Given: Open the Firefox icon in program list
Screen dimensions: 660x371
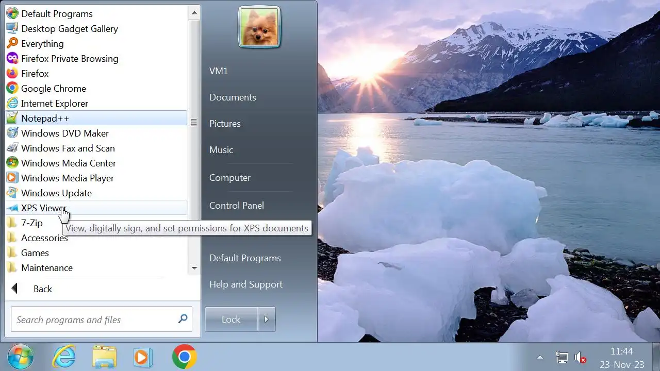Looking at the screenshot, I should (x=12, y=73).
